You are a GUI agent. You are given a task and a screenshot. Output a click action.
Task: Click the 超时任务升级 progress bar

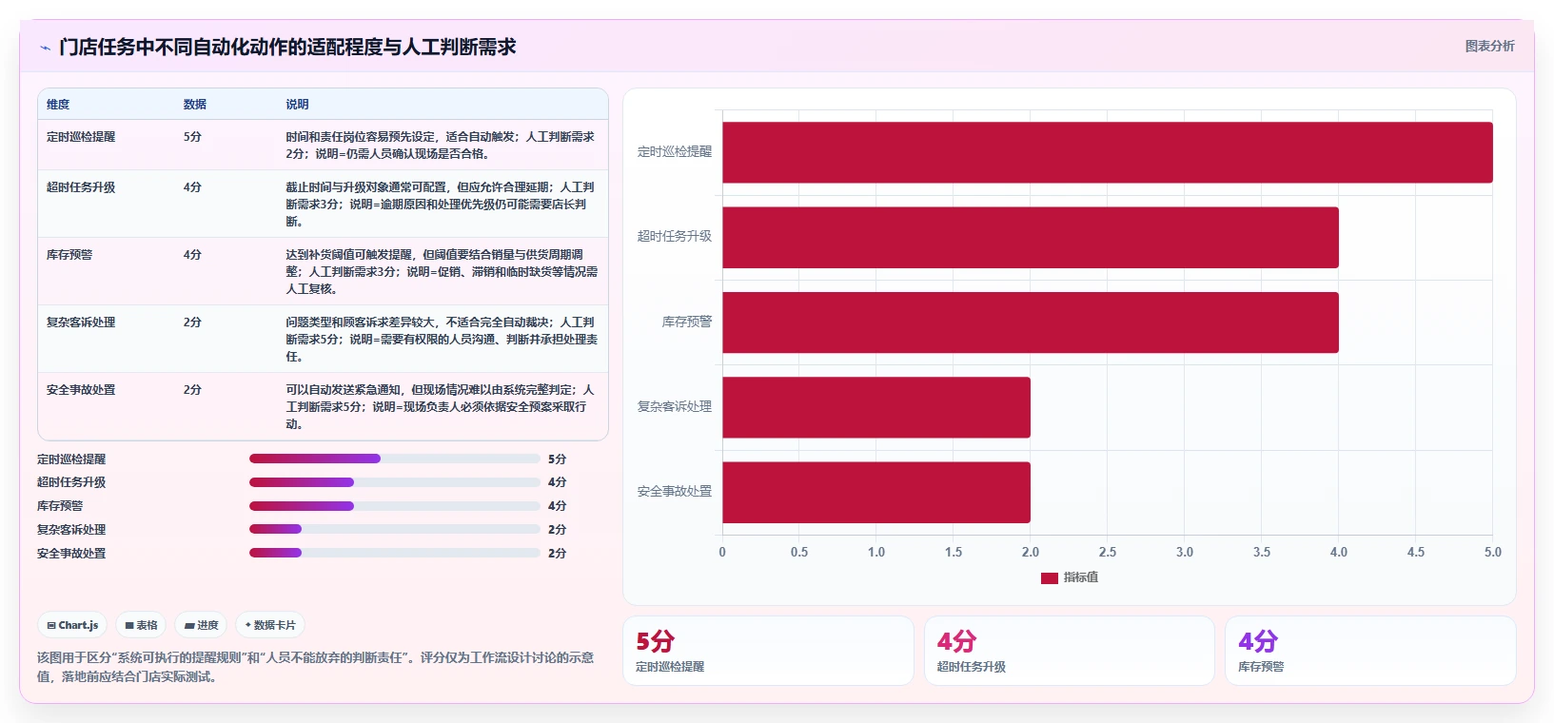coord(395,482)
